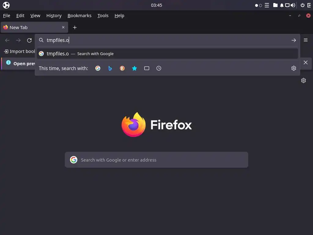Search this time with DuckDuckGo icon

pos(122,68)
